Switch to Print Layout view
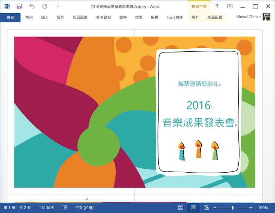 click(193, 208)
